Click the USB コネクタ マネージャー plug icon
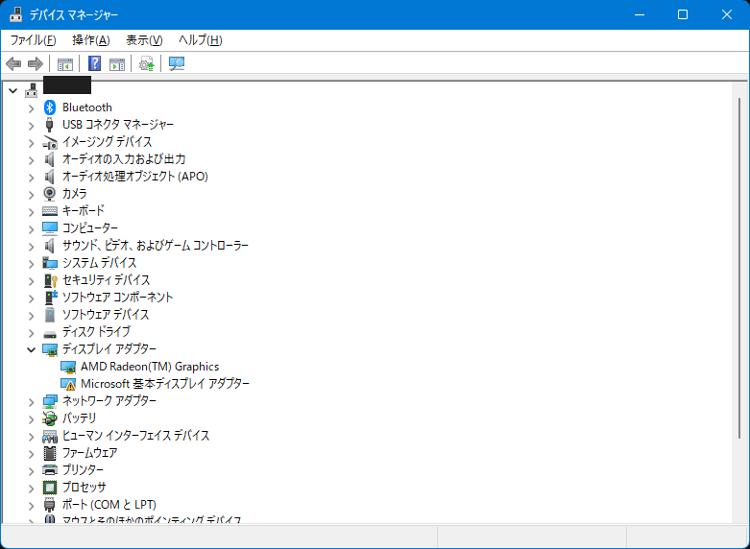The width and height of the screenshot is (750, 549). (x=49, y=125)
